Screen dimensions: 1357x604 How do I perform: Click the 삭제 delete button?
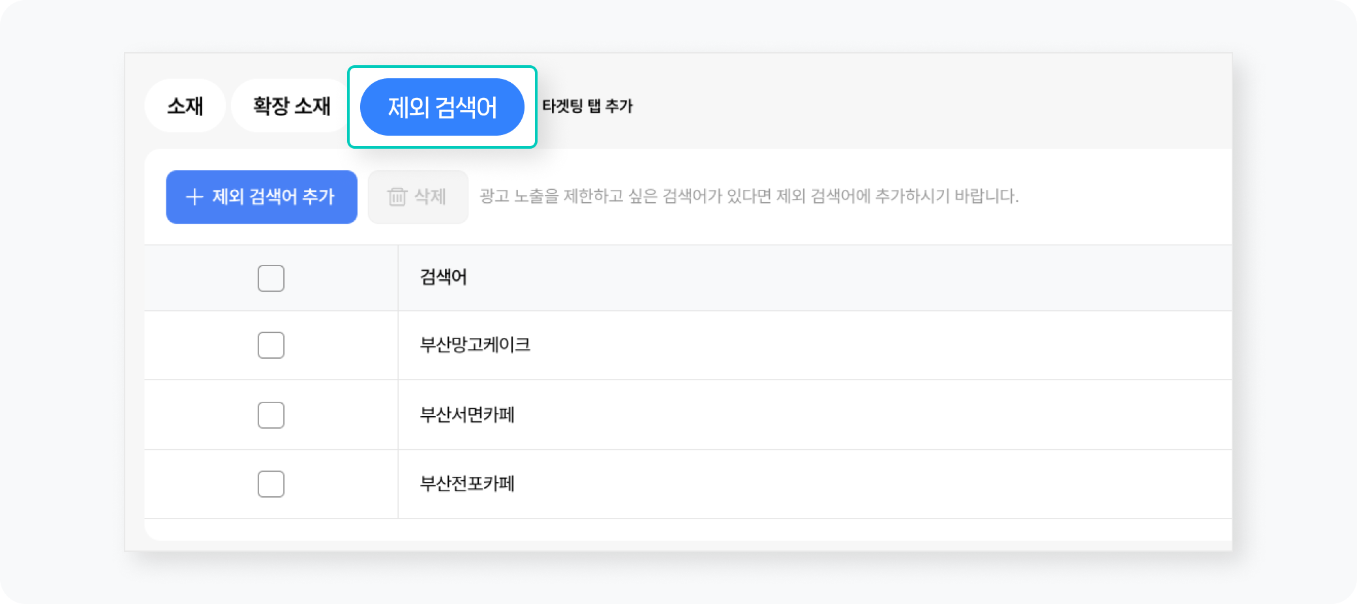(418, 197)
